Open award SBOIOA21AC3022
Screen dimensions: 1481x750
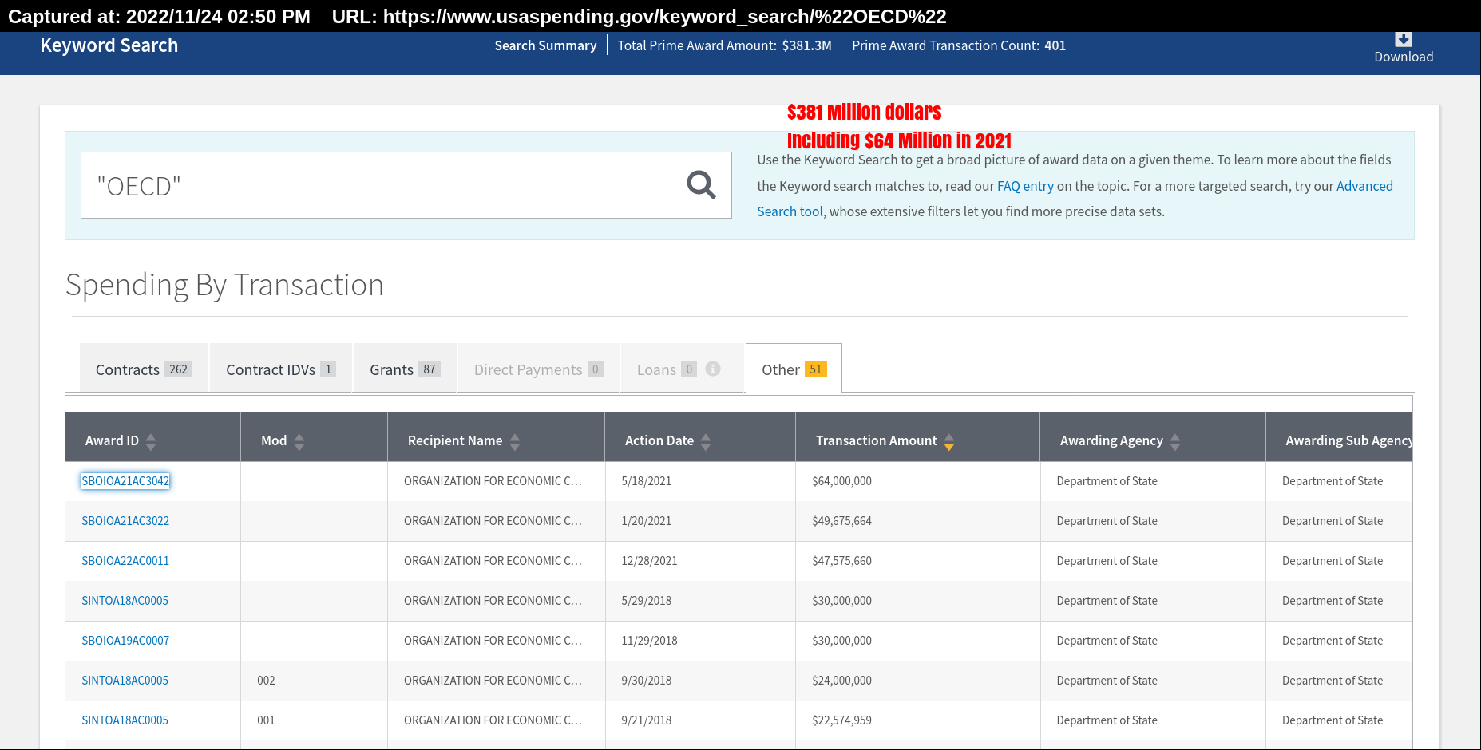[125, 520]
